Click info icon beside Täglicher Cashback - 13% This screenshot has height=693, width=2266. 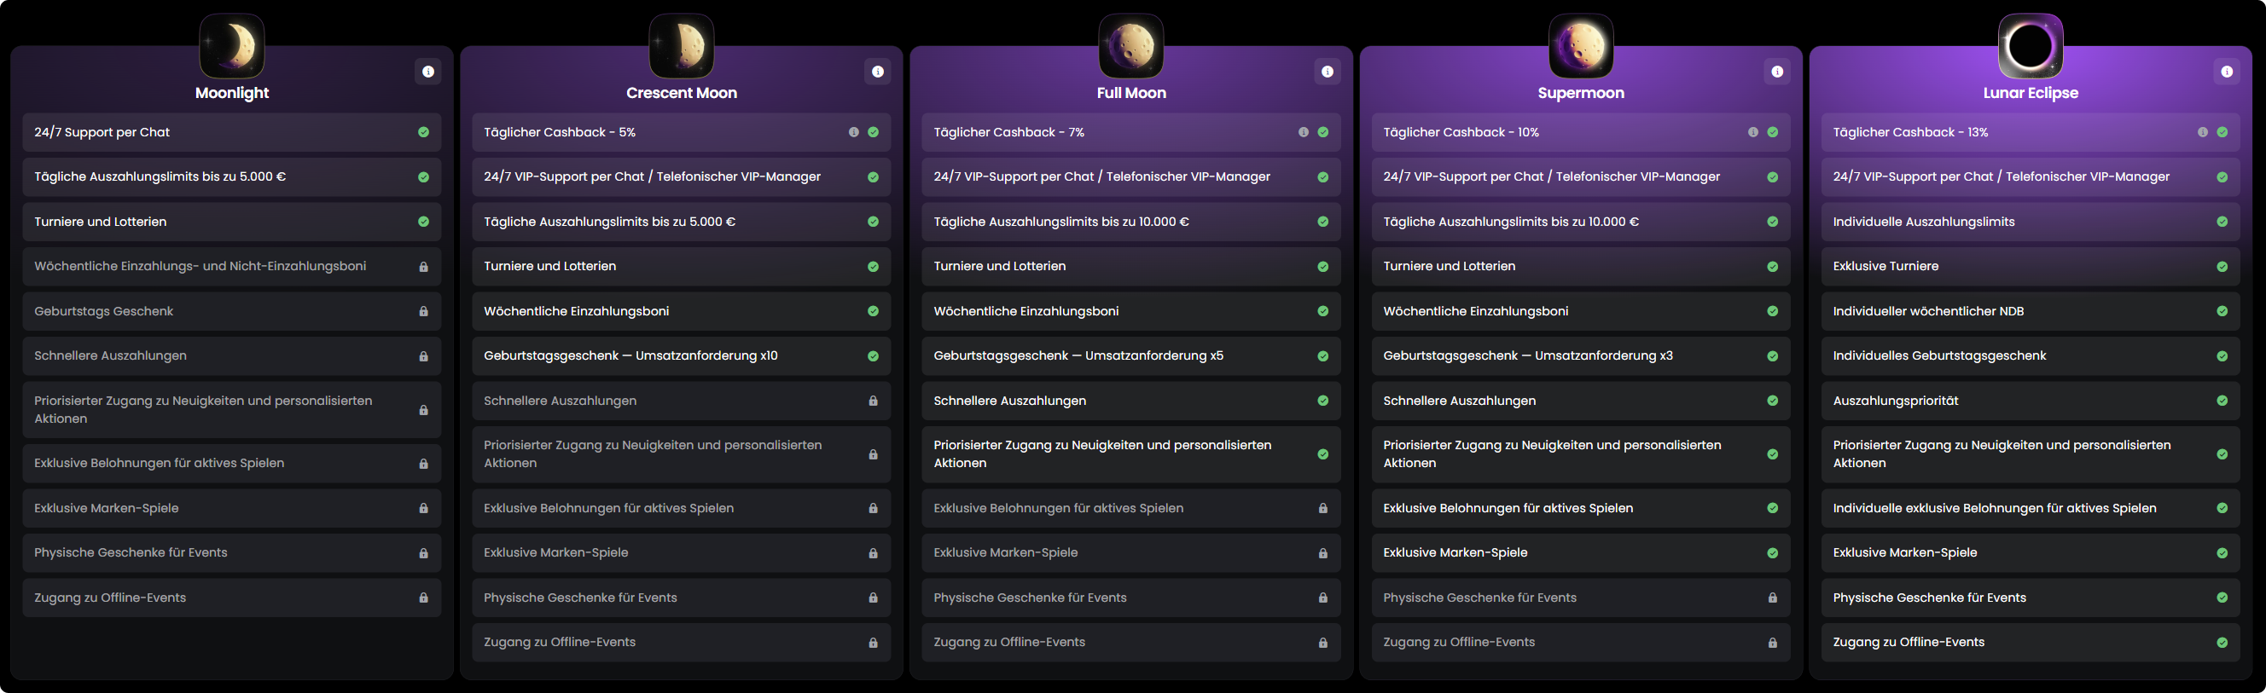2202,133
